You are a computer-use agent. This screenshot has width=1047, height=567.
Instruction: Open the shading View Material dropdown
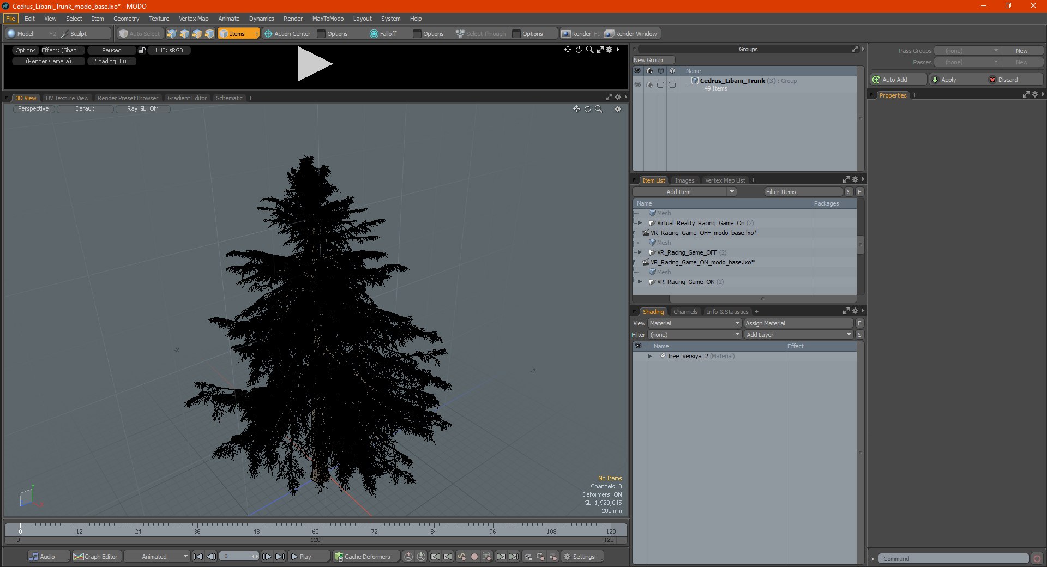pyautogui.click(x=695, y=323)
